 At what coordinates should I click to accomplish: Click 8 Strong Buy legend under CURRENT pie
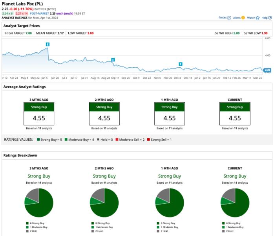pyautogui.click(x=232, y=223)
